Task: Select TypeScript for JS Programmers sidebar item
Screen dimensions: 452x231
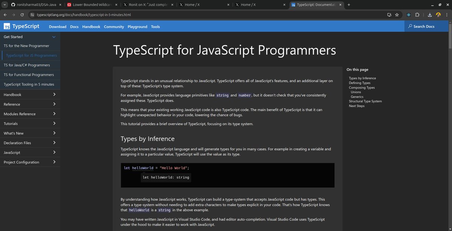Action: [x=32, y=55]
